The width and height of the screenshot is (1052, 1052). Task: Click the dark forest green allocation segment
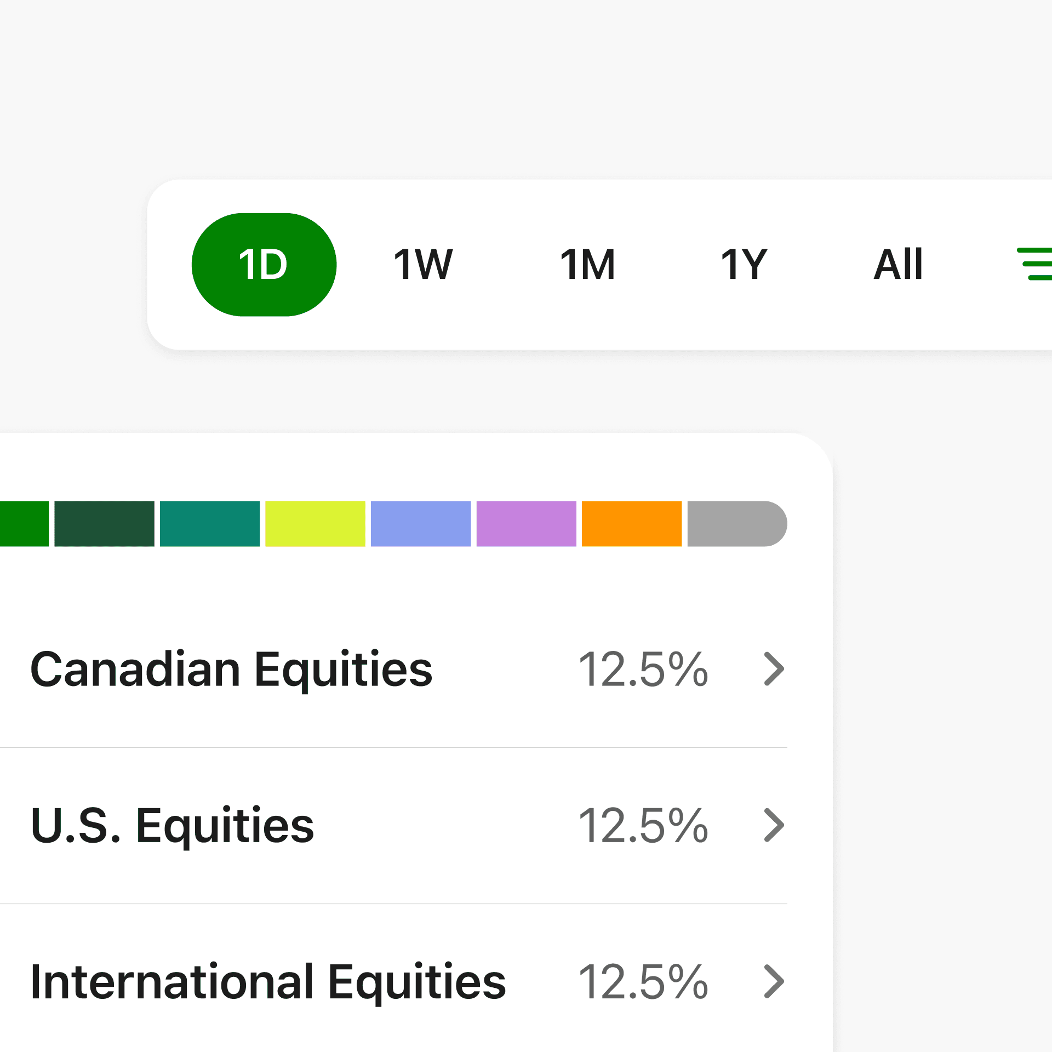coord(104,524)
